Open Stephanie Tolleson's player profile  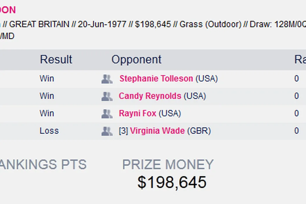[x=156, y=79]
